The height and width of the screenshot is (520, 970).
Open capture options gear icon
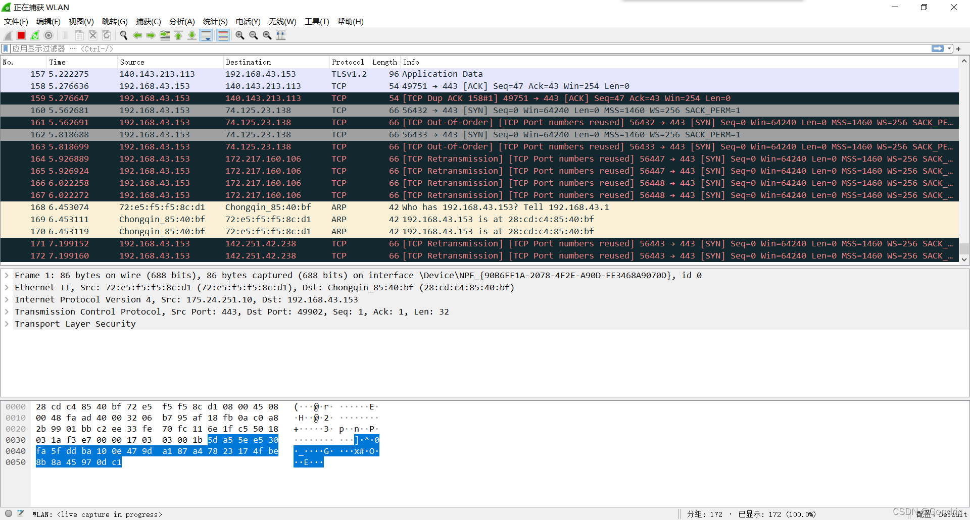click(48, 35)
